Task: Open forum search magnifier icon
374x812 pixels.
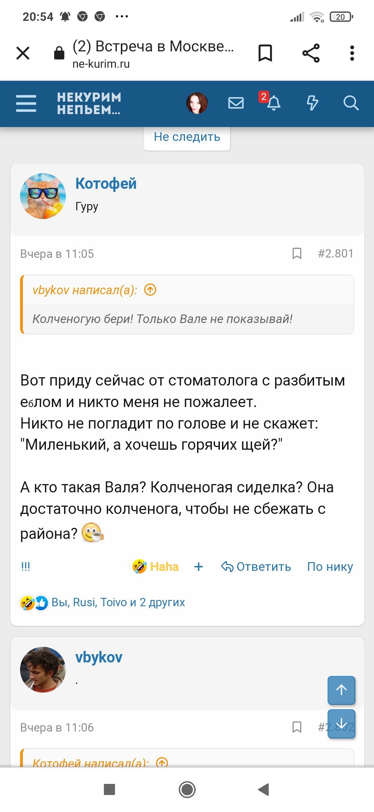Action: tap(350, 103)
